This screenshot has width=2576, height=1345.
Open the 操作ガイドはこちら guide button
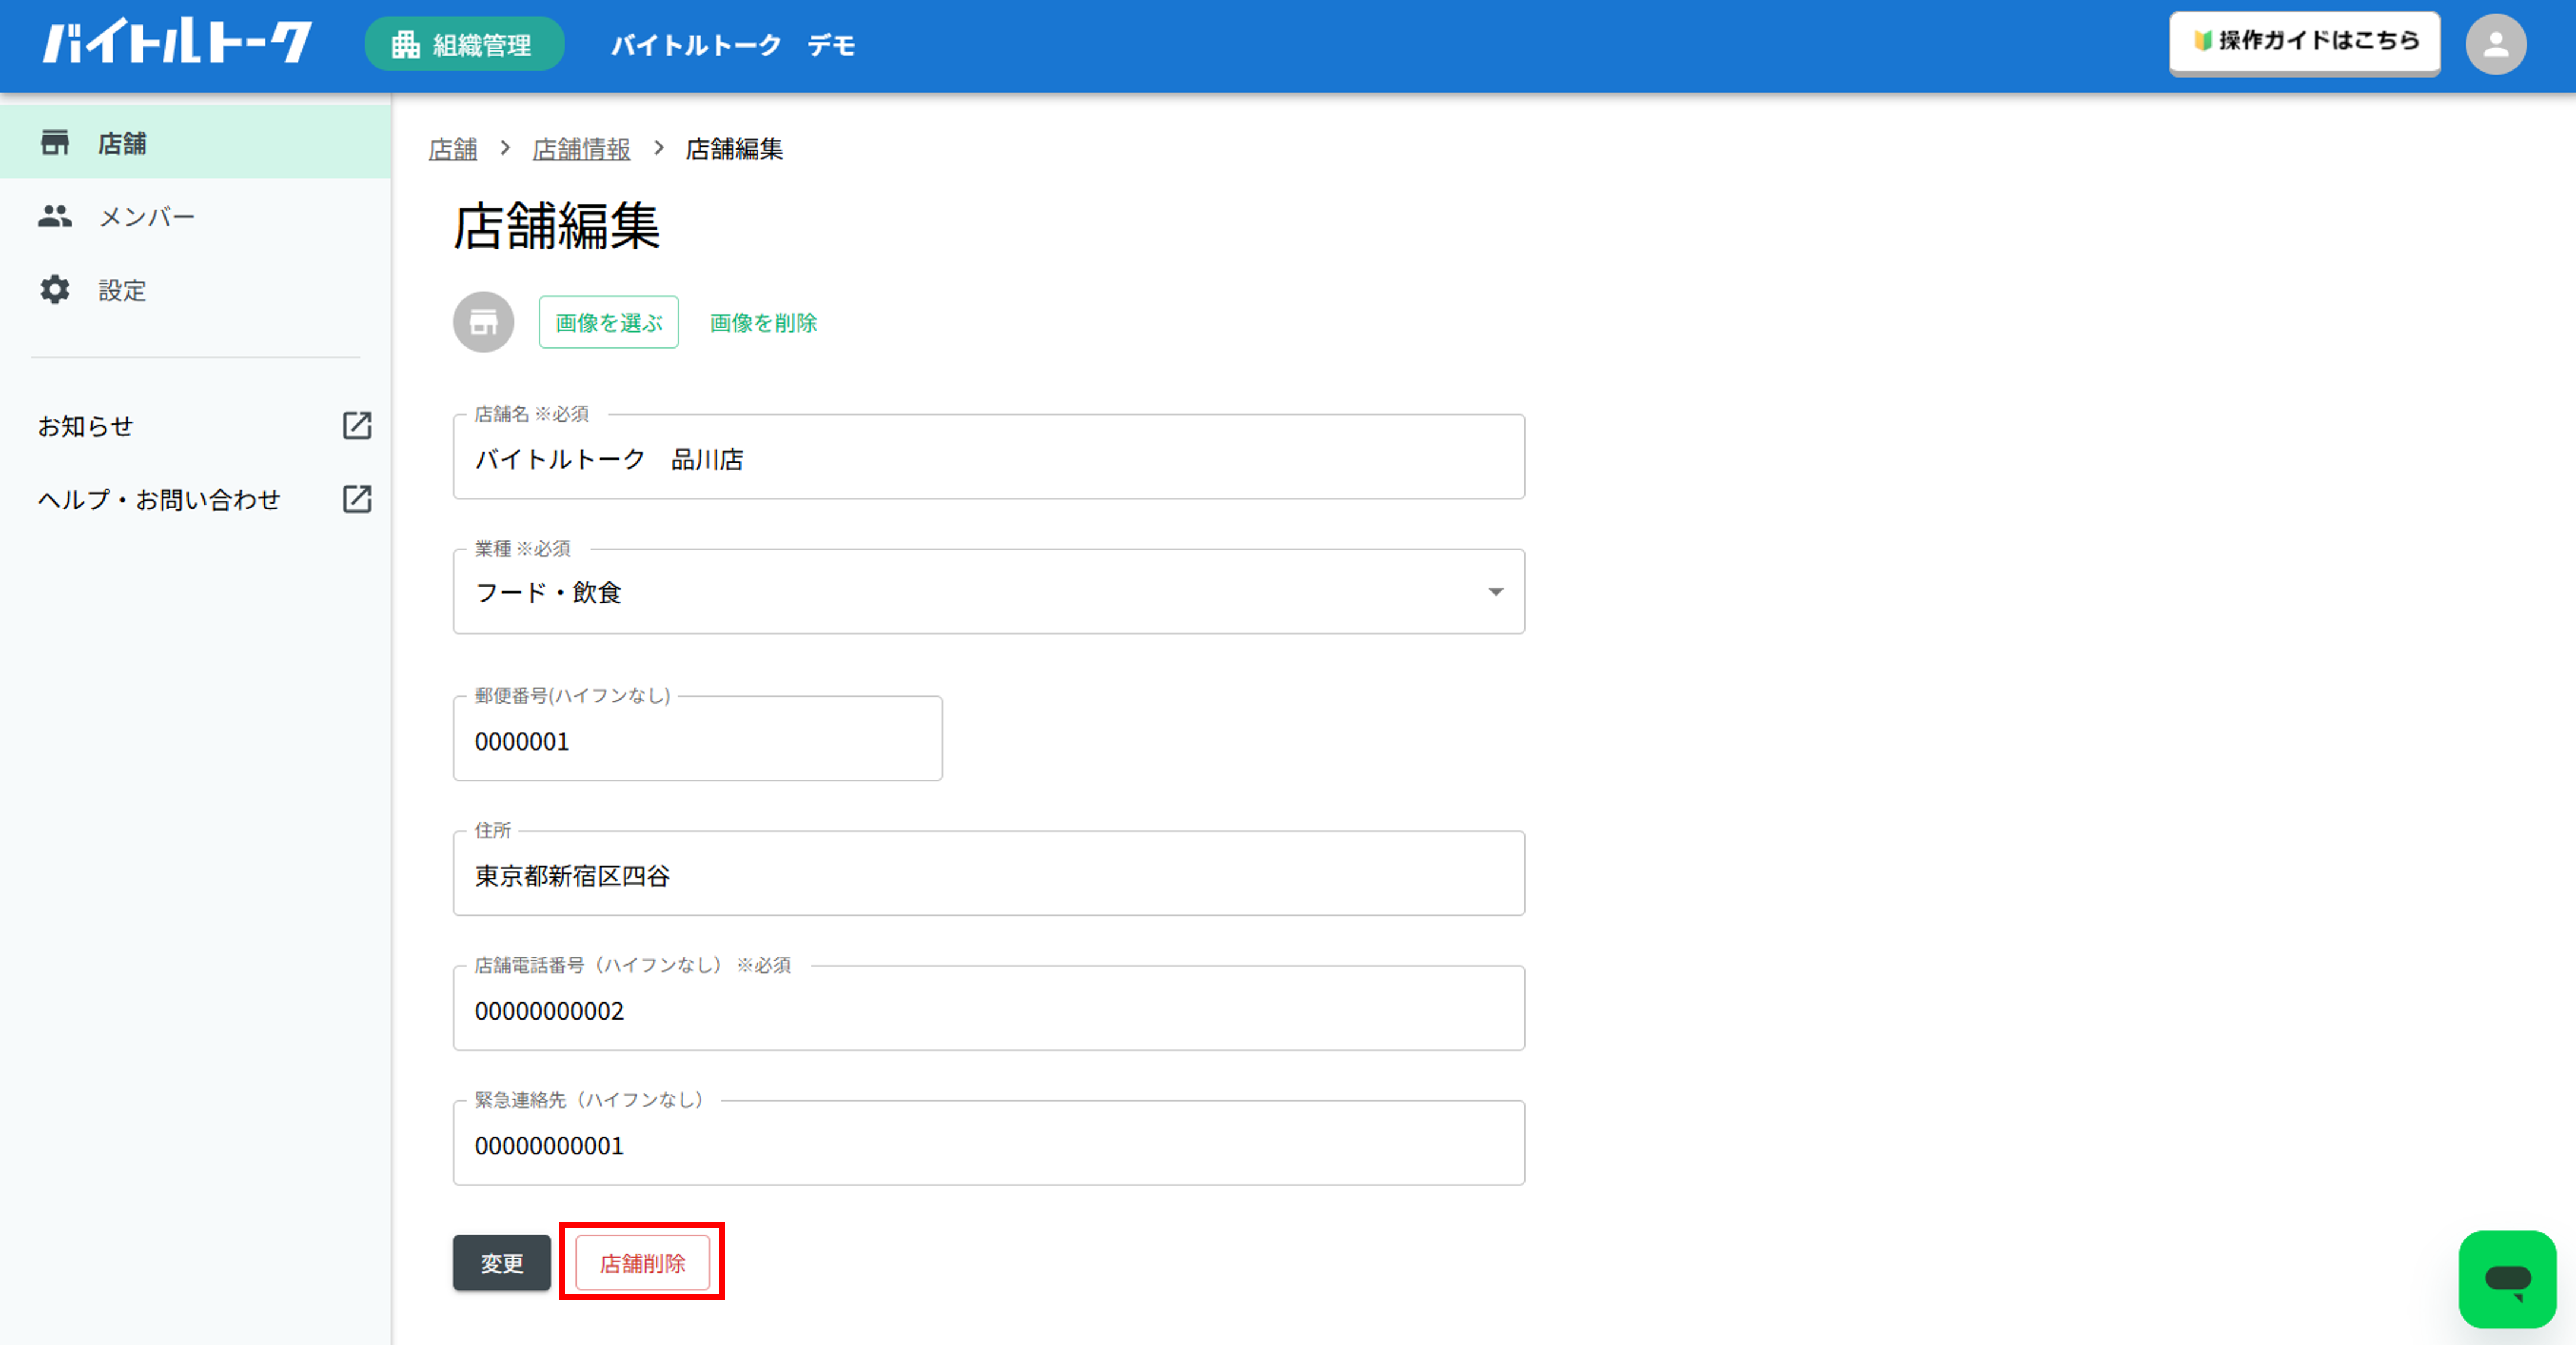coord(2304,42)
